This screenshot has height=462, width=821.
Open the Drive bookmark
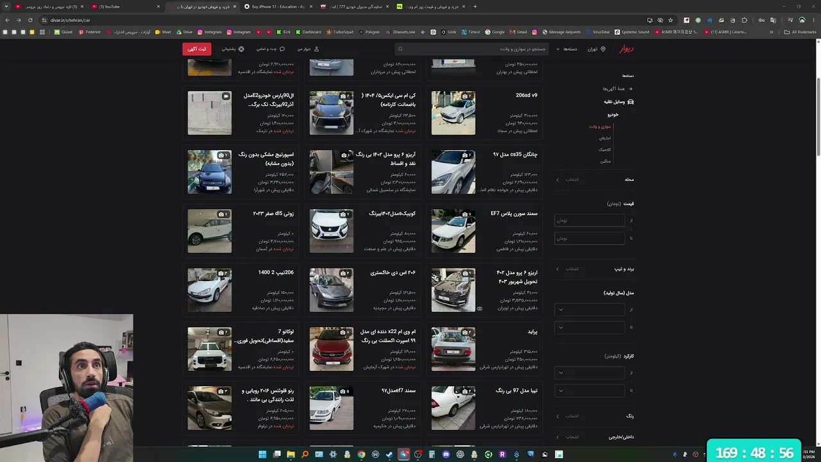(x=184, y=32)
